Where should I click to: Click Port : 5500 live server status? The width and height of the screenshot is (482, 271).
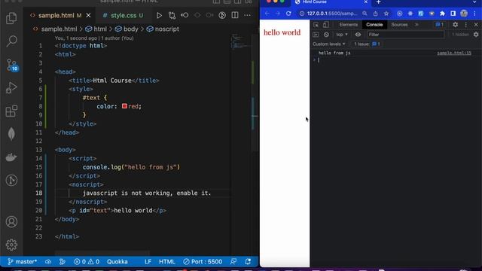[x=203, y=261]
